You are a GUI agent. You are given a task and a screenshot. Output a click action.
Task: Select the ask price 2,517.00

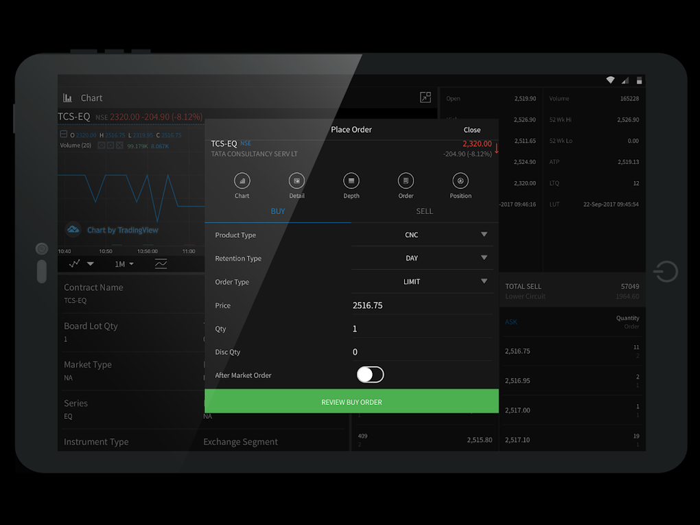pos(518,410)
